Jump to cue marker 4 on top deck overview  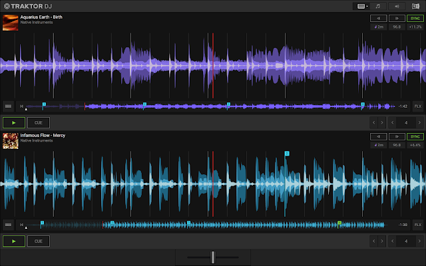363,104
